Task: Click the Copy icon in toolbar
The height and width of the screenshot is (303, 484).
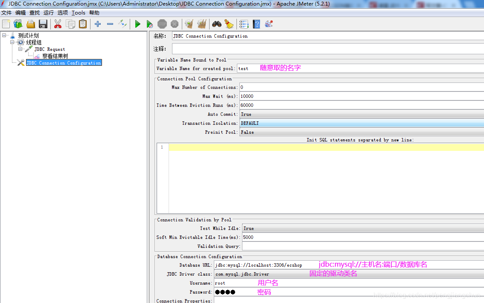Action: pos(70,24)
